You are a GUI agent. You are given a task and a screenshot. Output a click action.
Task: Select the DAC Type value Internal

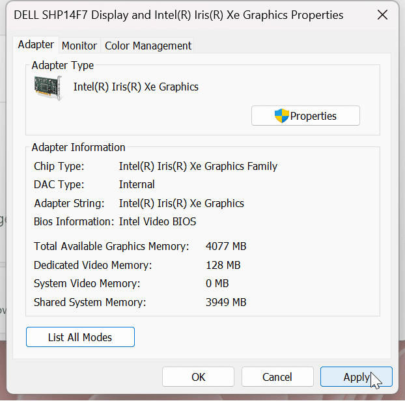pyautogui.click(x=137, y=184)
